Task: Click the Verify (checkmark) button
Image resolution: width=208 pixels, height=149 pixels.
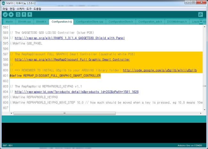Action: [5, 14]
